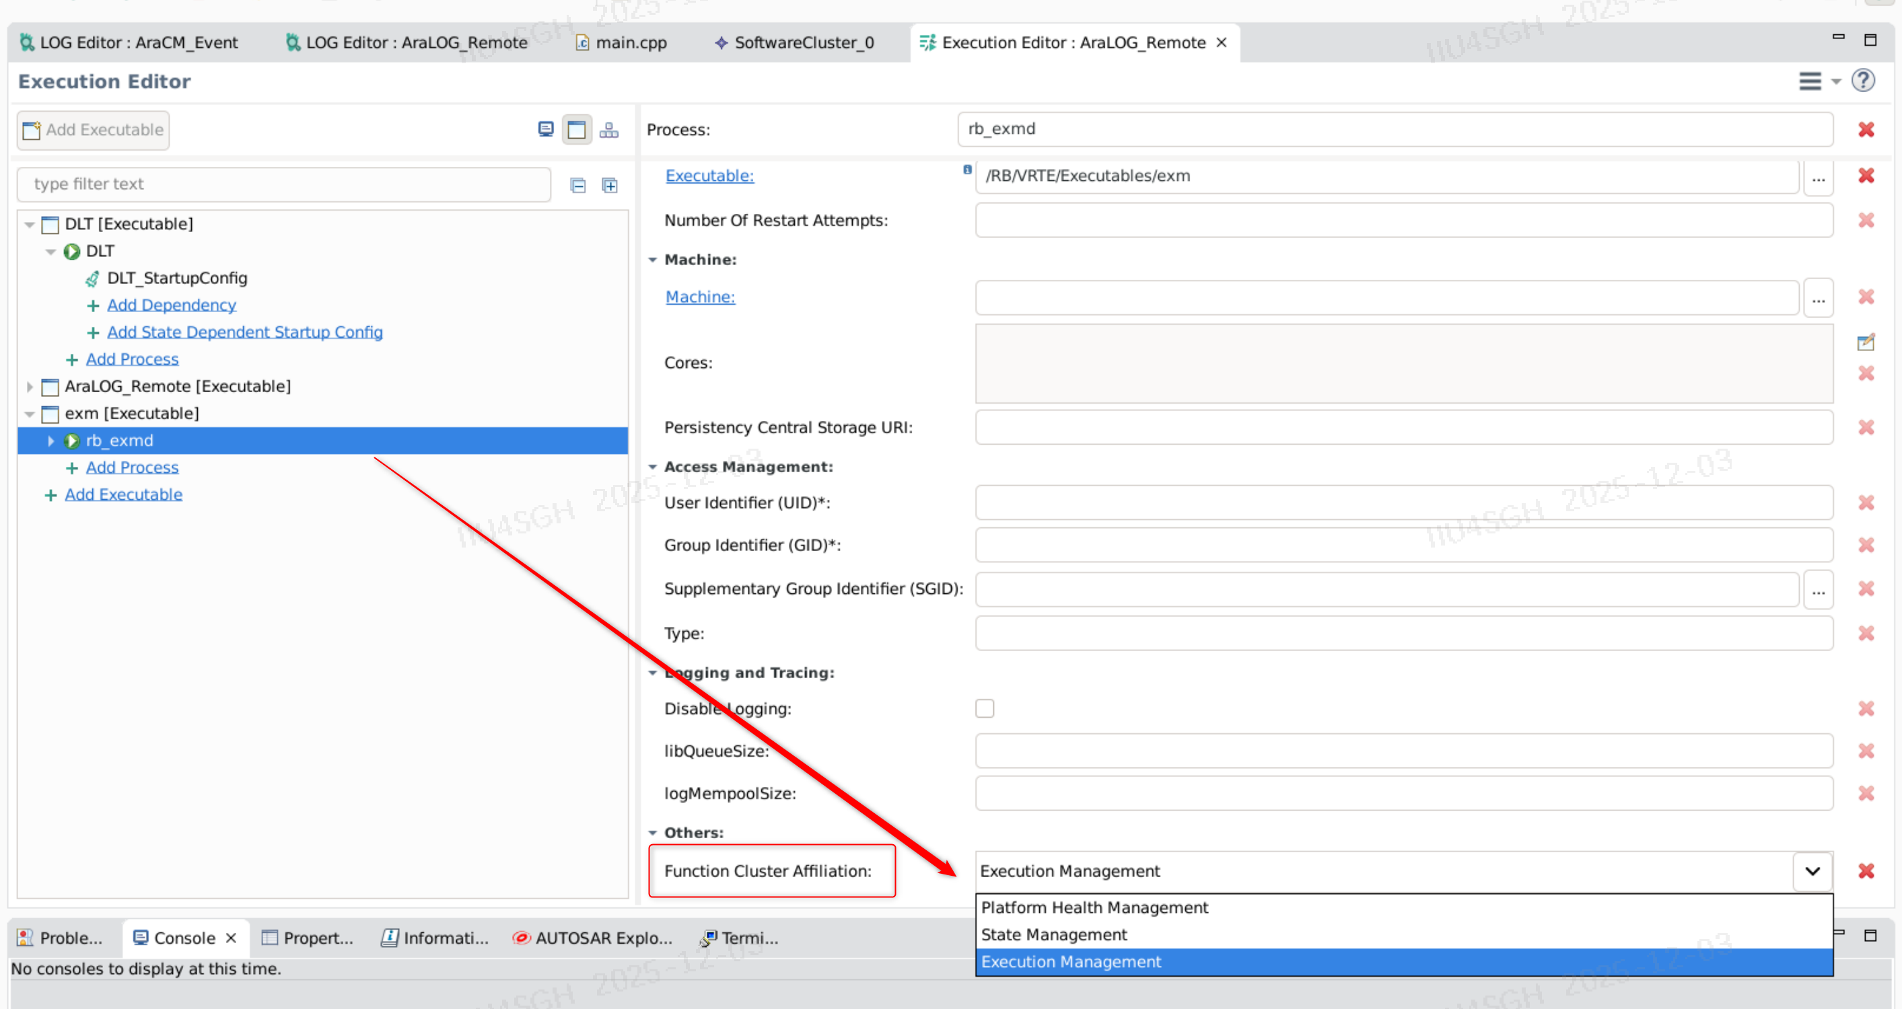1902x1009 pixels.
Task: Delete Function Cluster Affiliation with red X
Action: click(x=1865, y=871)
